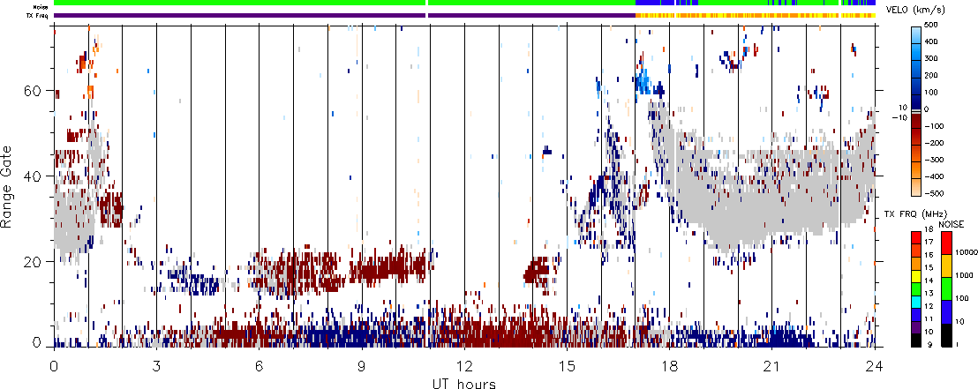The width and height of the screenshot is (978, 389).
Task: Click x-axis tick label "24"
Action: click(875, 367)
